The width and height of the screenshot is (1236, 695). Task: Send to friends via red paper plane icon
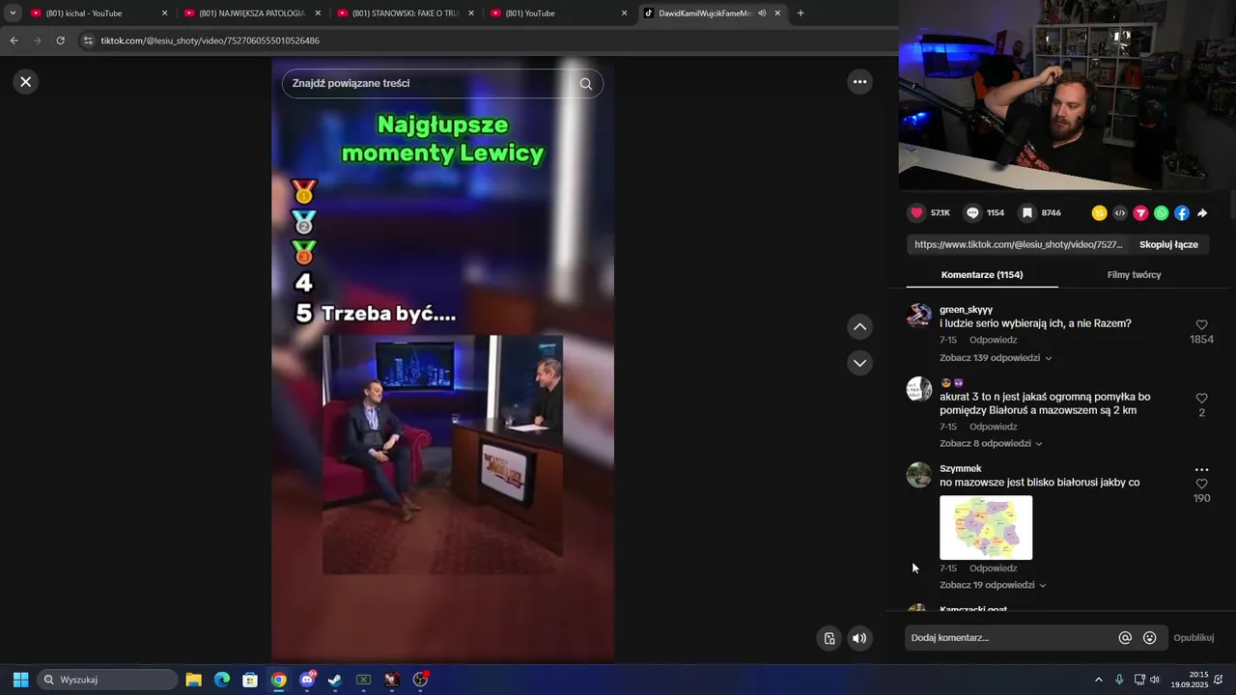[1140, 213]
